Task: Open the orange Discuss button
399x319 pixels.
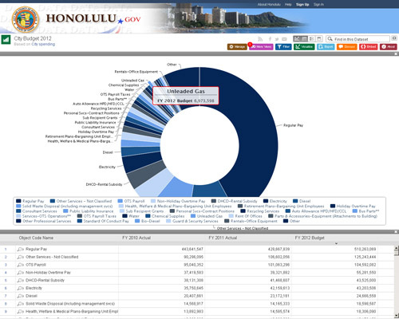Action: 347,47
